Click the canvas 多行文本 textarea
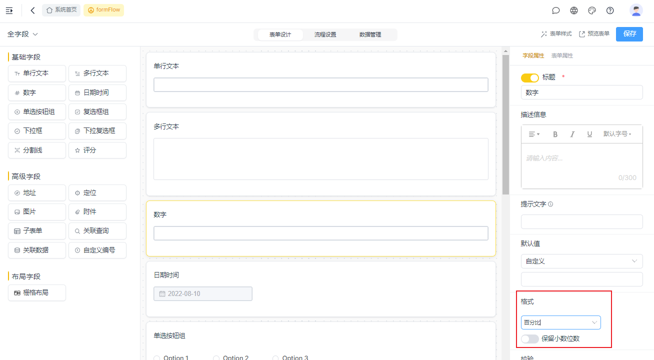The image size is (654, 360). point(321,159)
